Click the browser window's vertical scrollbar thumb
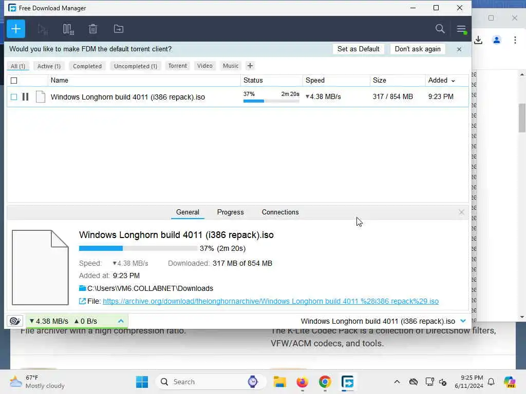The image size is (526, 394). coord(522,118)
